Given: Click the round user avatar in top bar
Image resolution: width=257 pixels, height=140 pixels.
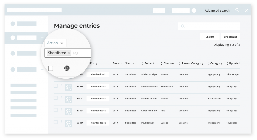Looking at the screenshot, I should tap(194, 11).
